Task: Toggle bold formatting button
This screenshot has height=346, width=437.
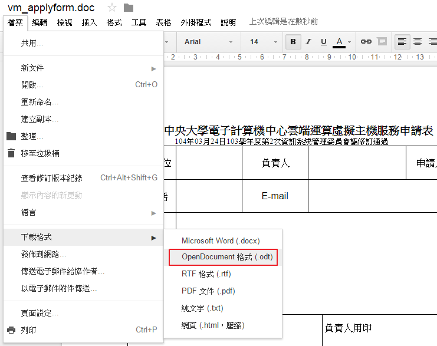Action: tap(293, 42)
